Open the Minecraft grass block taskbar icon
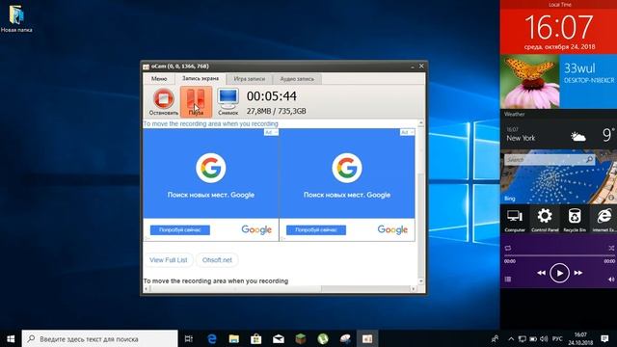The height and width of the screenshot is (347, 617). tap(301, 338)
